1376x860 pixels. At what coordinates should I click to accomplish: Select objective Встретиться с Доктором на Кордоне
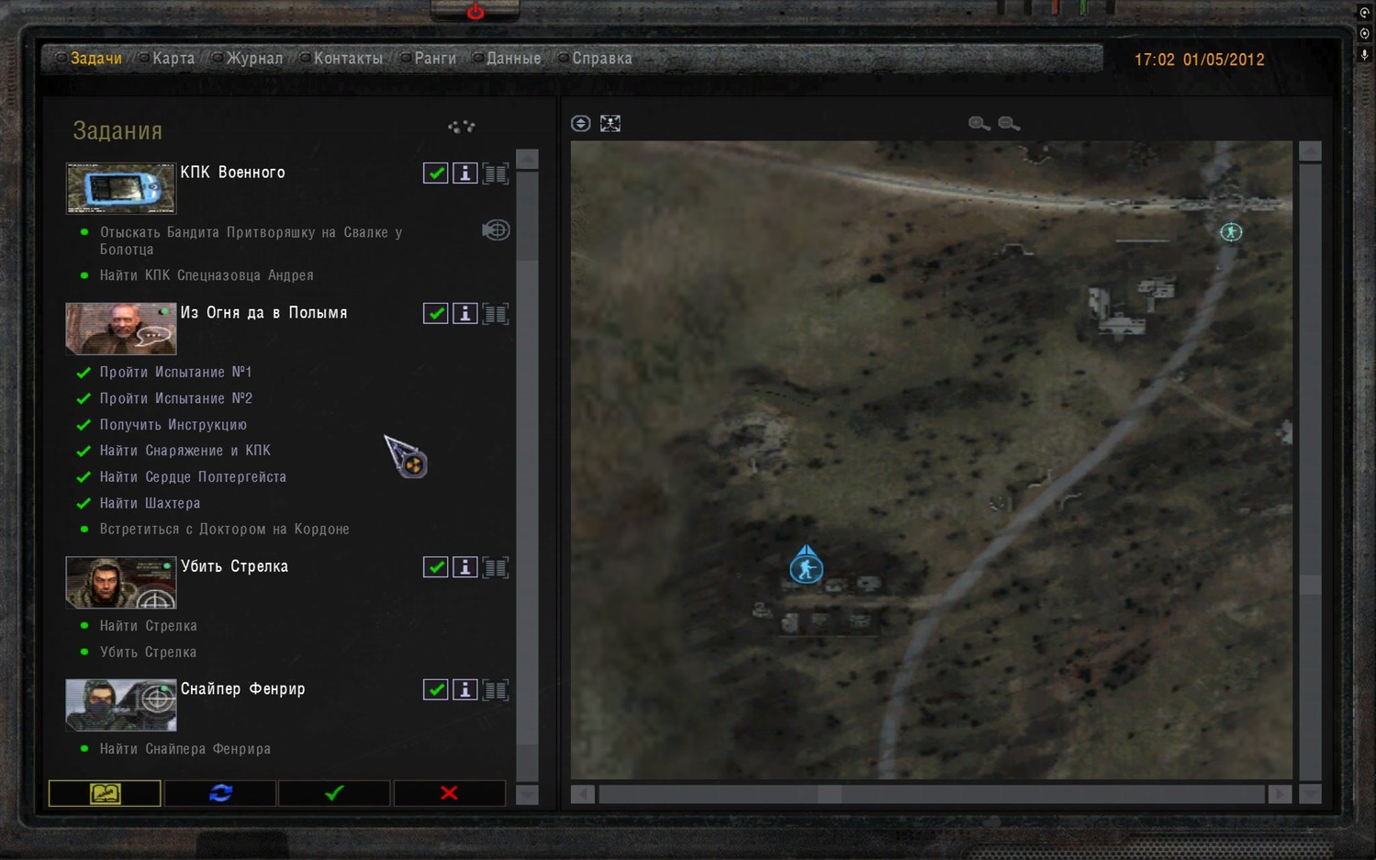pos(224,530)
